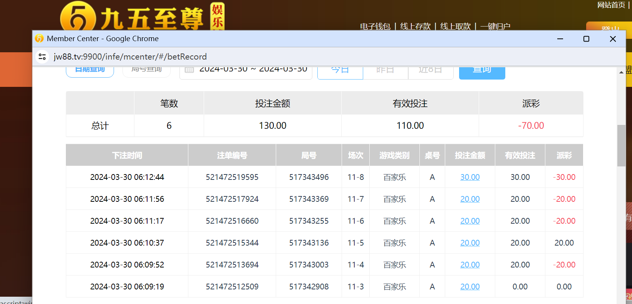Open 电子钱包 in the top navigation
The width and height of the screenshot is (632, 304).
coord(375,26)
